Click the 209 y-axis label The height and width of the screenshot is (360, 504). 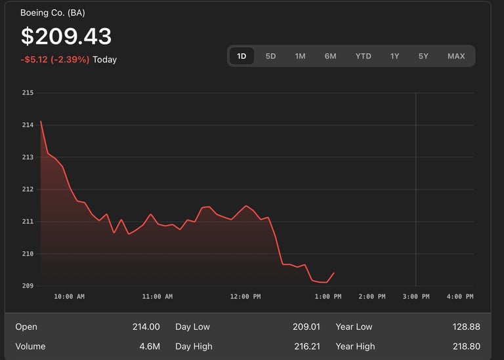[x=28, y=285]
